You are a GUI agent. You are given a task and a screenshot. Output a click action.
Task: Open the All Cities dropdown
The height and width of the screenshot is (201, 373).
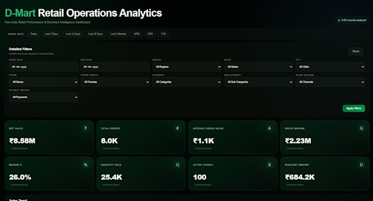pos(330,67)
